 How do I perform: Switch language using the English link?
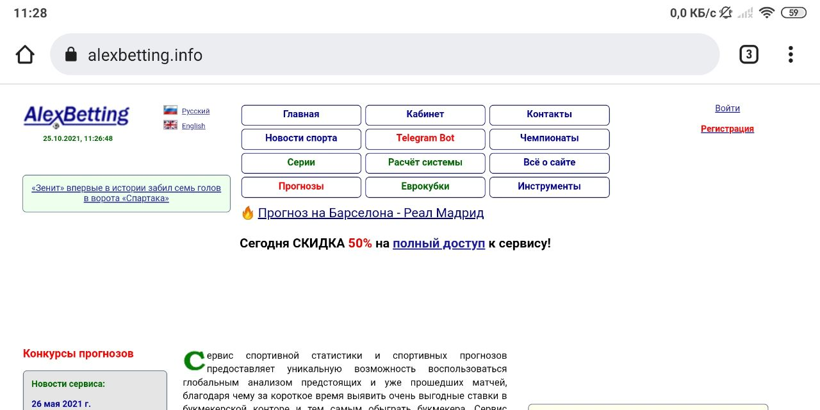[x=193, y=126]
